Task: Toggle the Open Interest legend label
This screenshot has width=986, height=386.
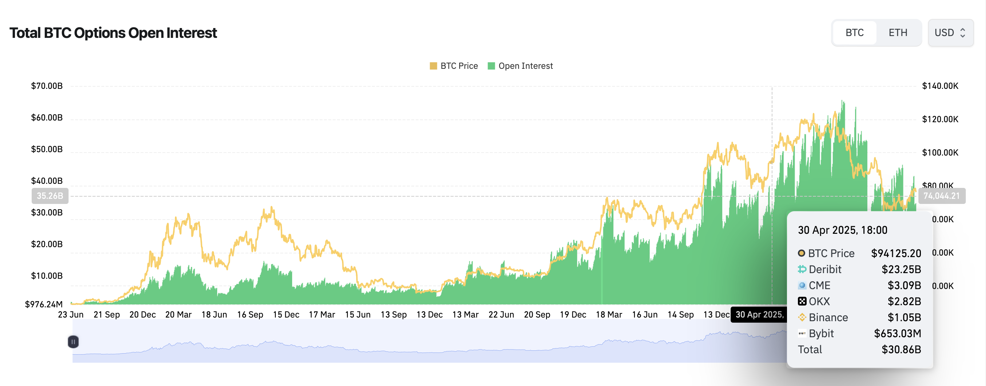Action: click(525, 66)
